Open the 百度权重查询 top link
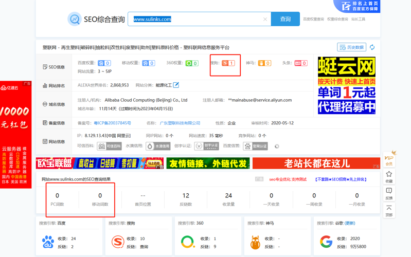411x257 pixels. click(x=313, y=20)
